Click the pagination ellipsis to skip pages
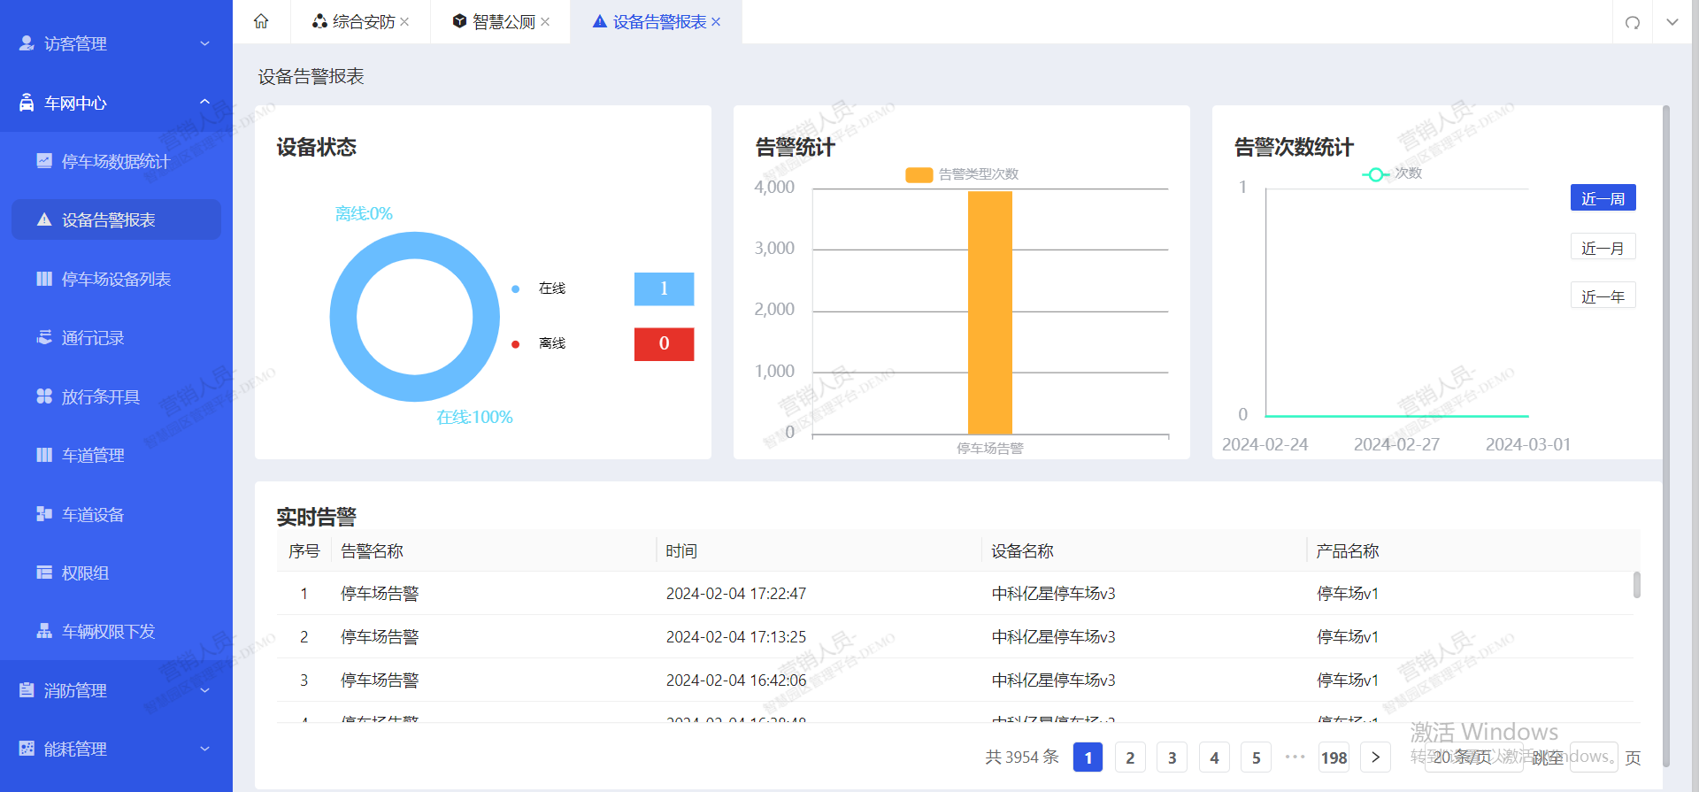Viewport: 1699px width, 792px height. (x=1295, y=757)
